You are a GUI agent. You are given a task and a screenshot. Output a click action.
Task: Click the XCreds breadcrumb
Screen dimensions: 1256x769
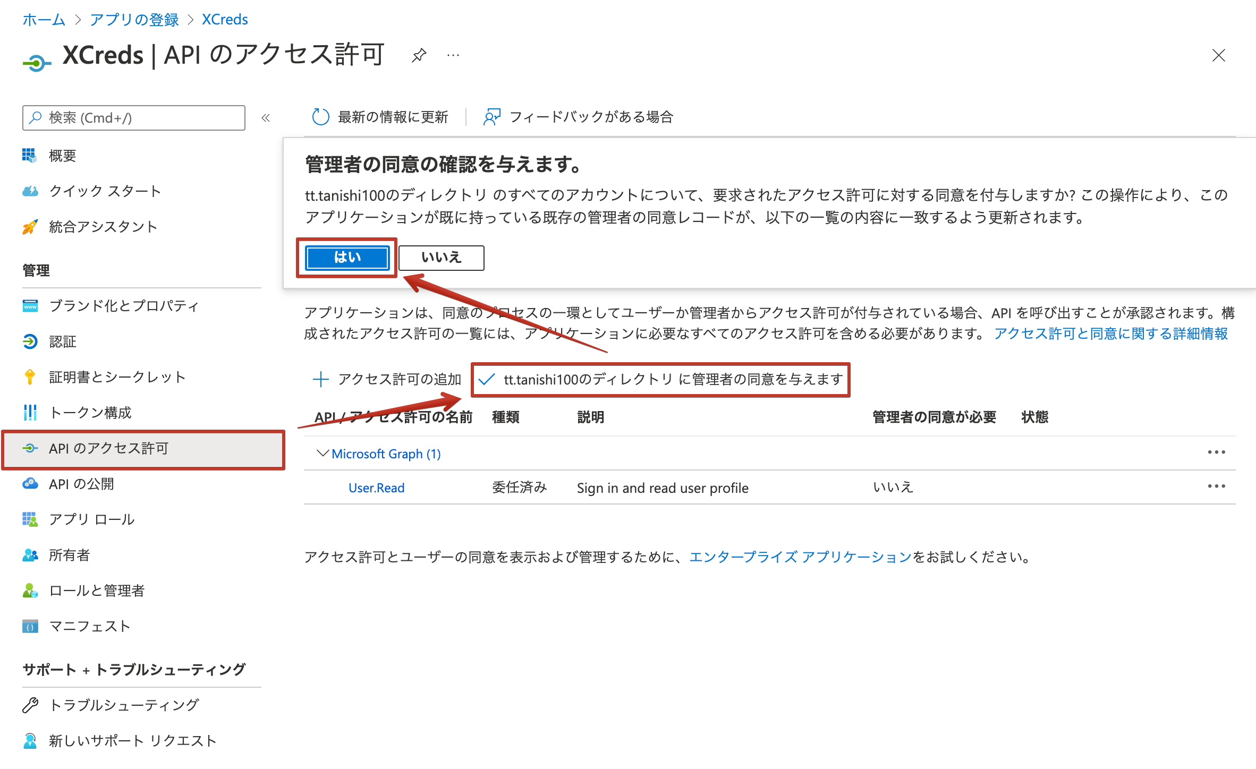click(x=225, y=20)
